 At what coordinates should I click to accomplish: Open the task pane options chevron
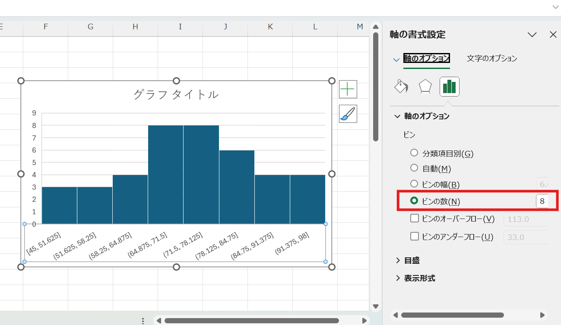click(x=532, y=35)
